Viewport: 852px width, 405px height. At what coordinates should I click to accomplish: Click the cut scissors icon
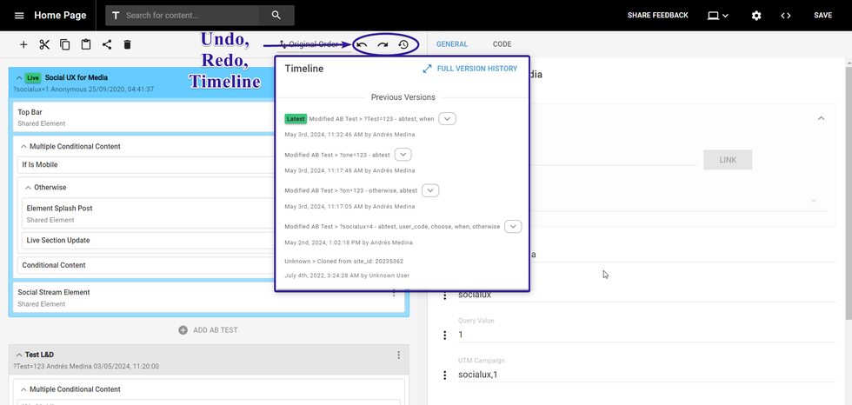coord(43,44)
